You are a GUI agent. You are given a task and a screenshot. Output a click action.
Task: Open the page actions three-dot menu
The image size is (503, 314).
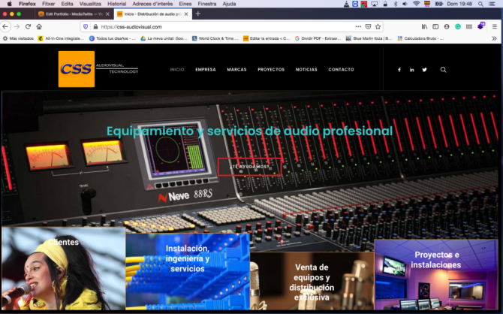coord(358,26)
